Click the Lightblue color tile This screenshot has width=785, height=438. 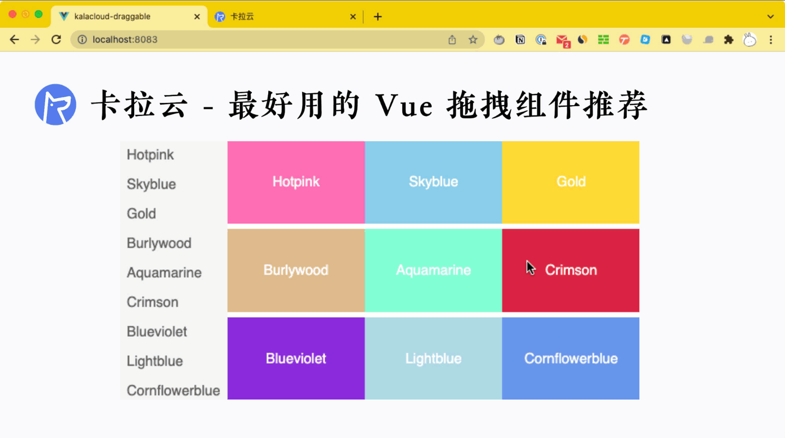(x=433, y=358)
